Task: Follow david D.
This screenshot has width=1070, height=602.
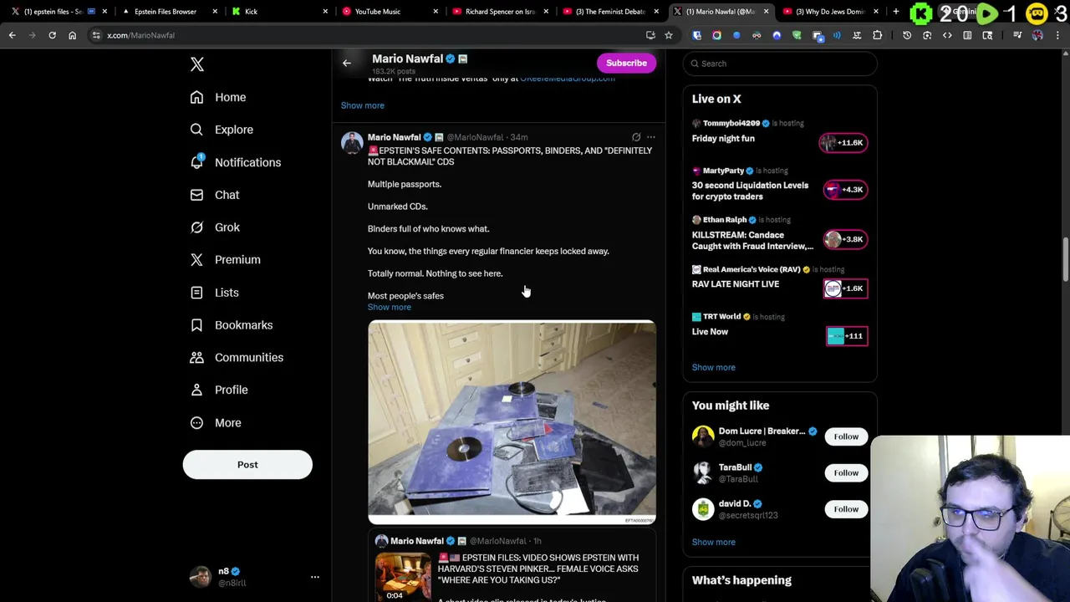Action: (846, 509)
